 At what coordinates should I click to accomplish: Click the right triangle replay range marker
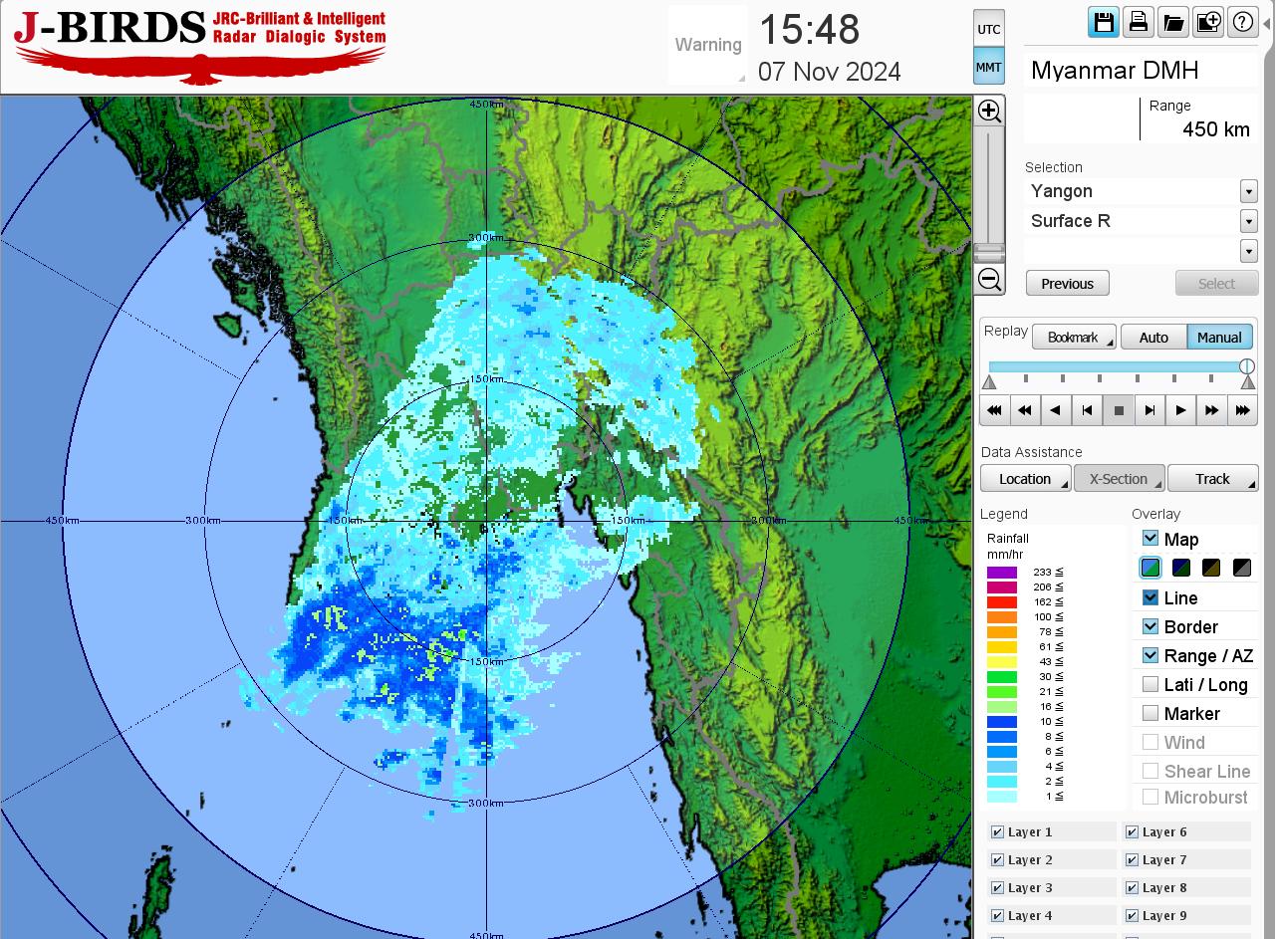(1248, 382)
